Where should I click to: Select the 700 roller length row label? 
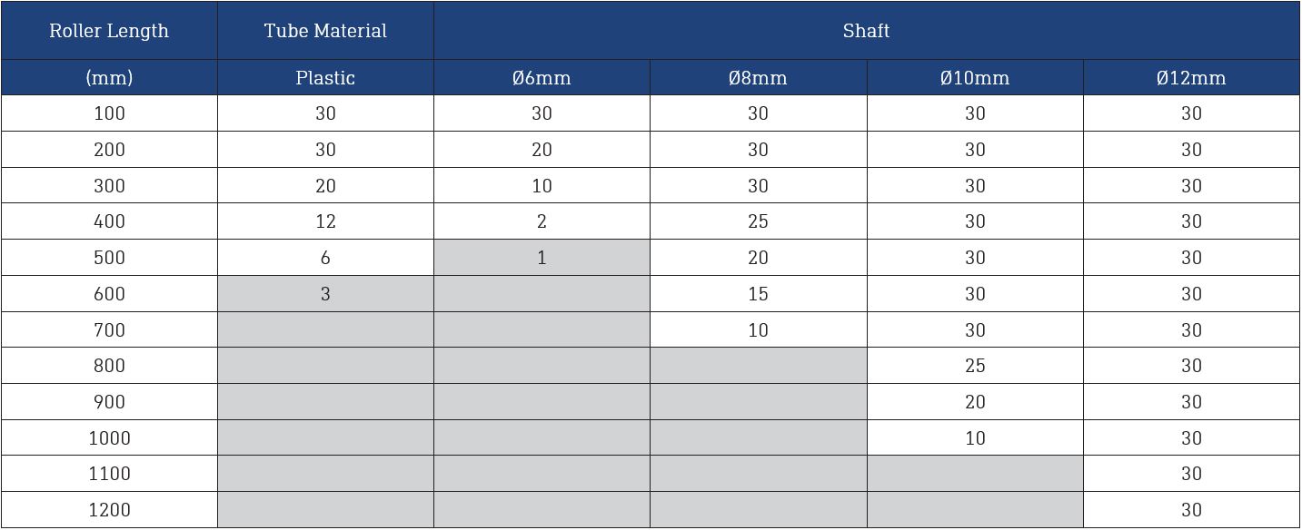109,329
